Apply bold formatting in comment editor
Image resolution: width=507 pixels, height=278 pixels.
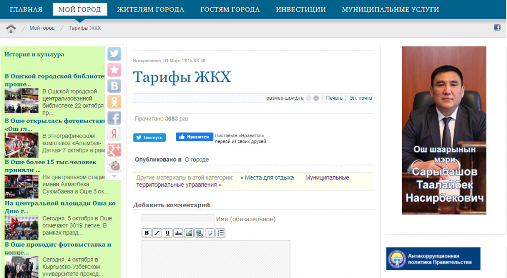147,233
